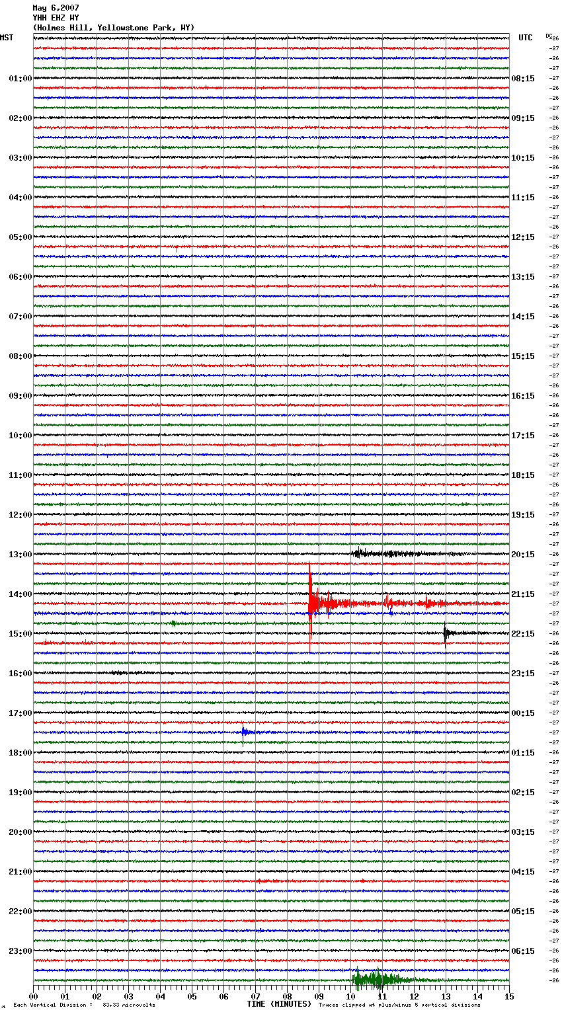Click the black spike on the 15:00 trace
Image resolution: width=562 pixels, height=1014 pixels.
tap(446, 633)
